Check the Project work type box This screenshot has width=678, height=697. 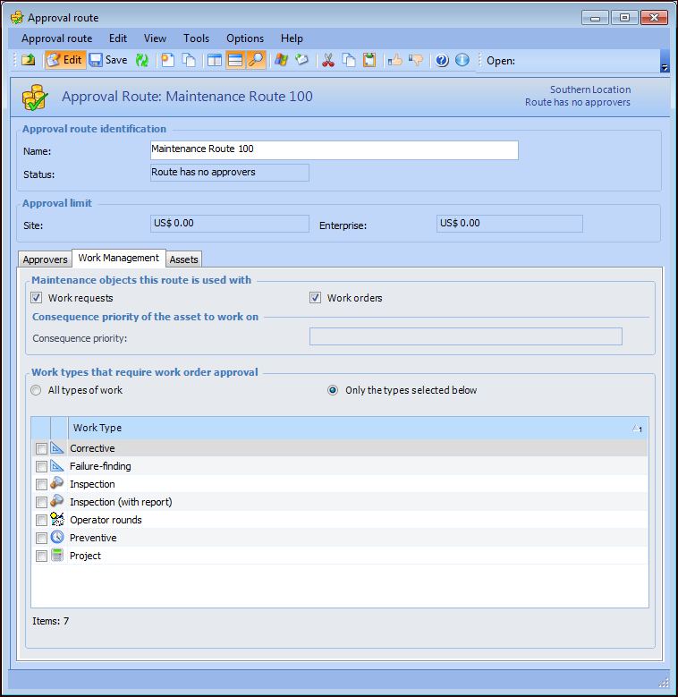point(41,556)
